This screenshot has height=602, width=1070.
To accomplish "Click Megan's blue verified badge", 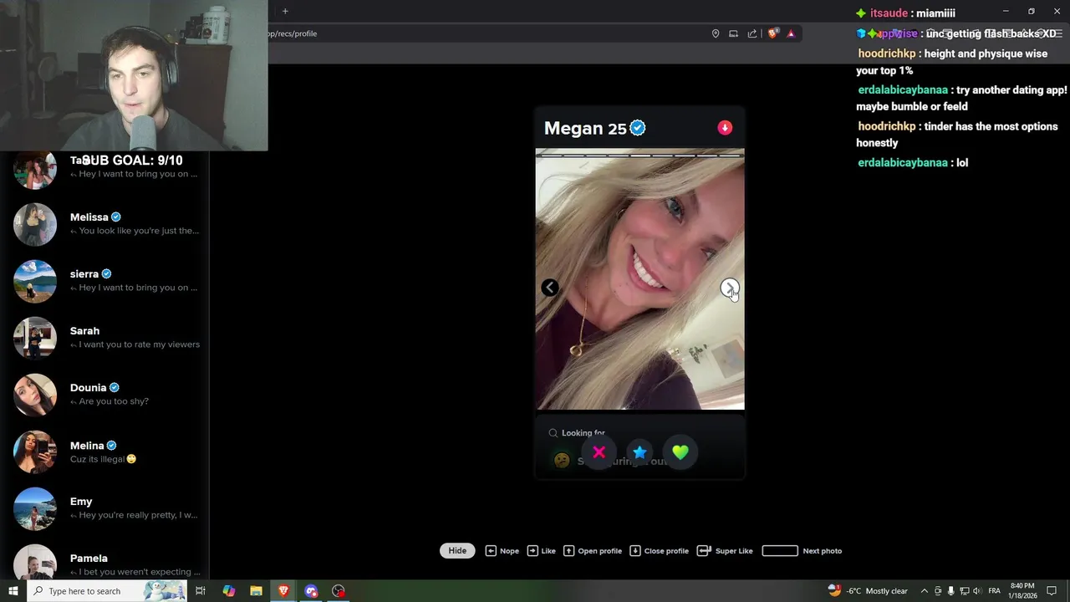I will (x=638, y=128).
